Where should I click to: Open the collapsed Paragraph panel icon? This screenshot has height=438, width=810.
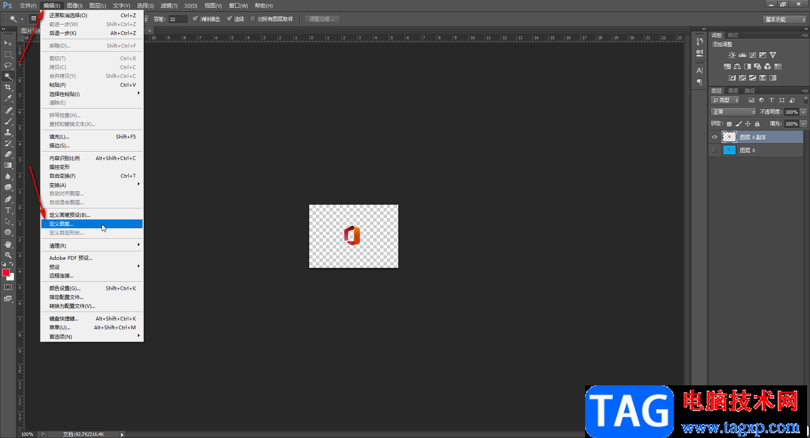(x=699, y=82)
